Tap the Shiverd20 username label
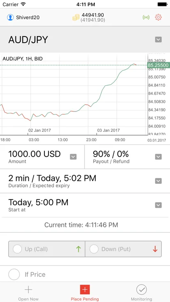Screen dimensions: 170x302 pyautogui.click(x=28, y=18)
